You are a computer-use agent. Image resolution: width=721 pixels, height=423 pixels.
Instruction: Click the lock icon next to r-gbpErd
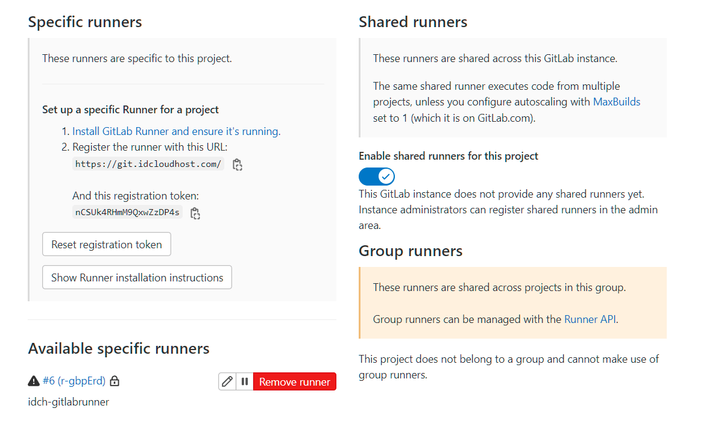(x=115, y=381)
